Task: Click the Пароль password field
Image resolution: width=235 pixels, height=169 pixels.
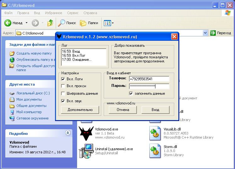Action: pos(149,86)
